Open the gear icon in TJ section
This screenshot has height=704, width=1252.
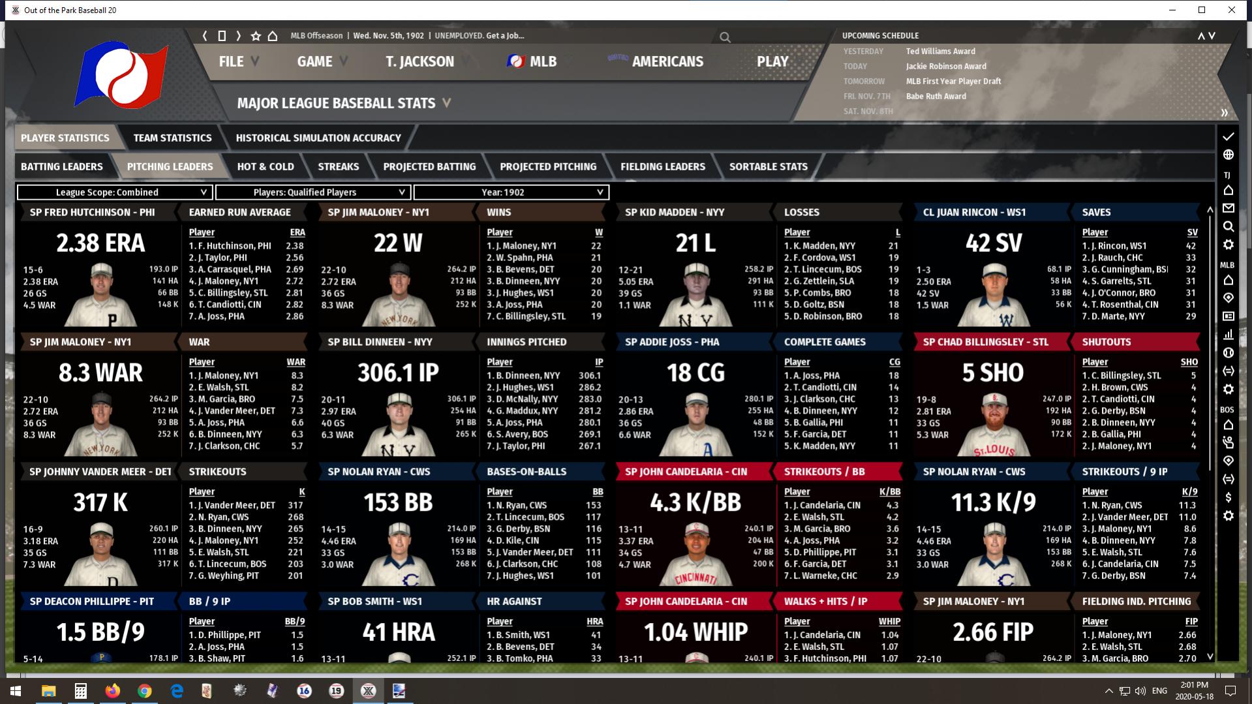[1228, 245]
